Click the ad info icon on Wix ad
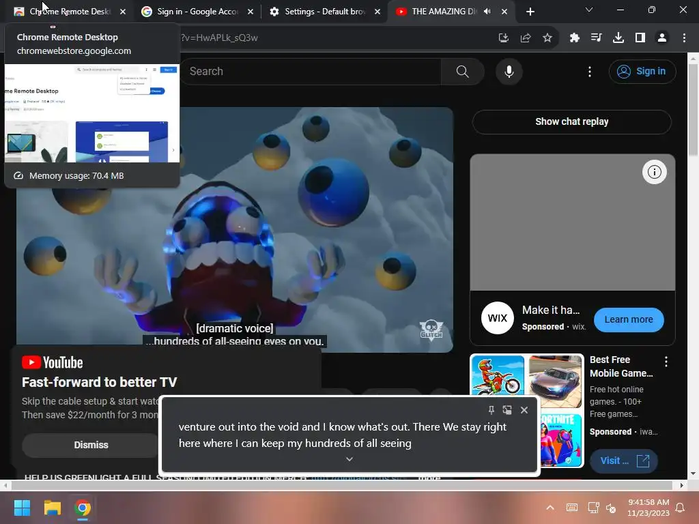Image resolution: width=699 pixels, height=524 pixels. pos(654,172)
